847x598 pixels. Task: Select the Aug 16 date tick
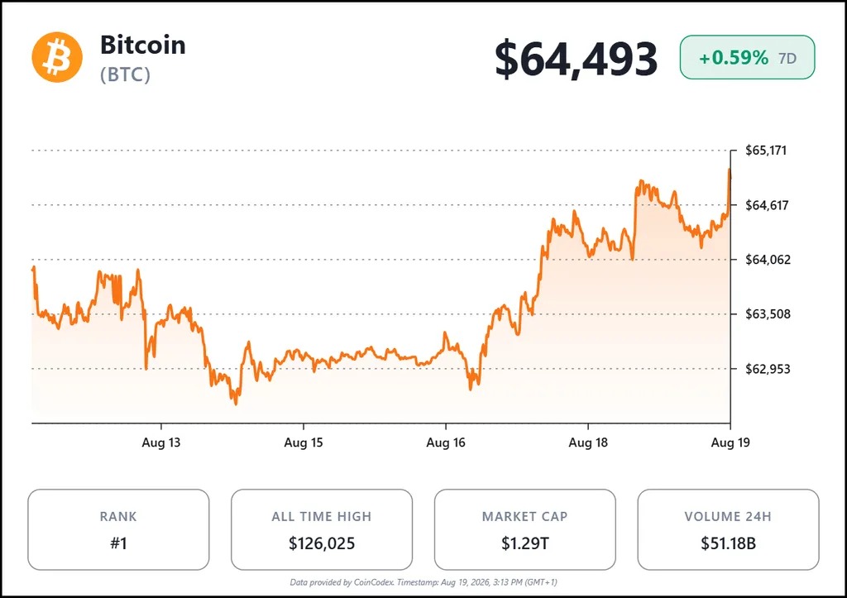(x=446, y=443)
